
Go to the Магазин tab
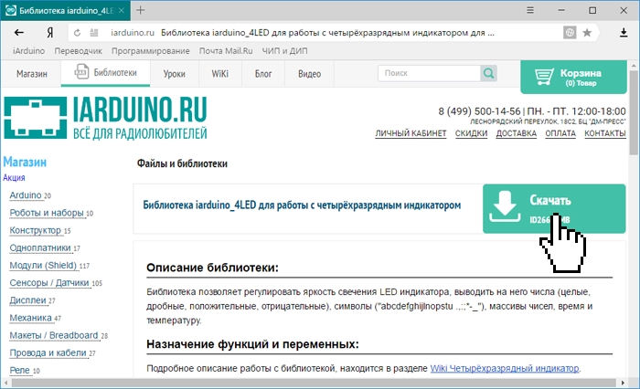tap(31, 74)
